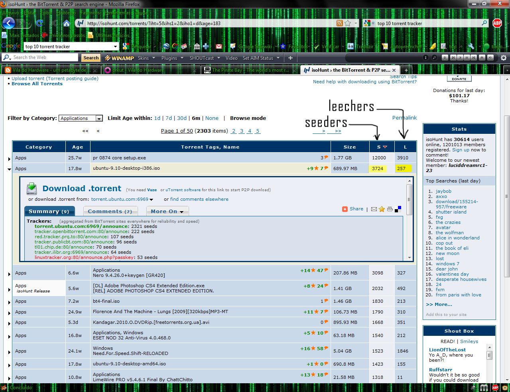Viewport: 510px width, 392px height.
Task: Open the Google toolbar search history dropdown
Action: point(115,46)
